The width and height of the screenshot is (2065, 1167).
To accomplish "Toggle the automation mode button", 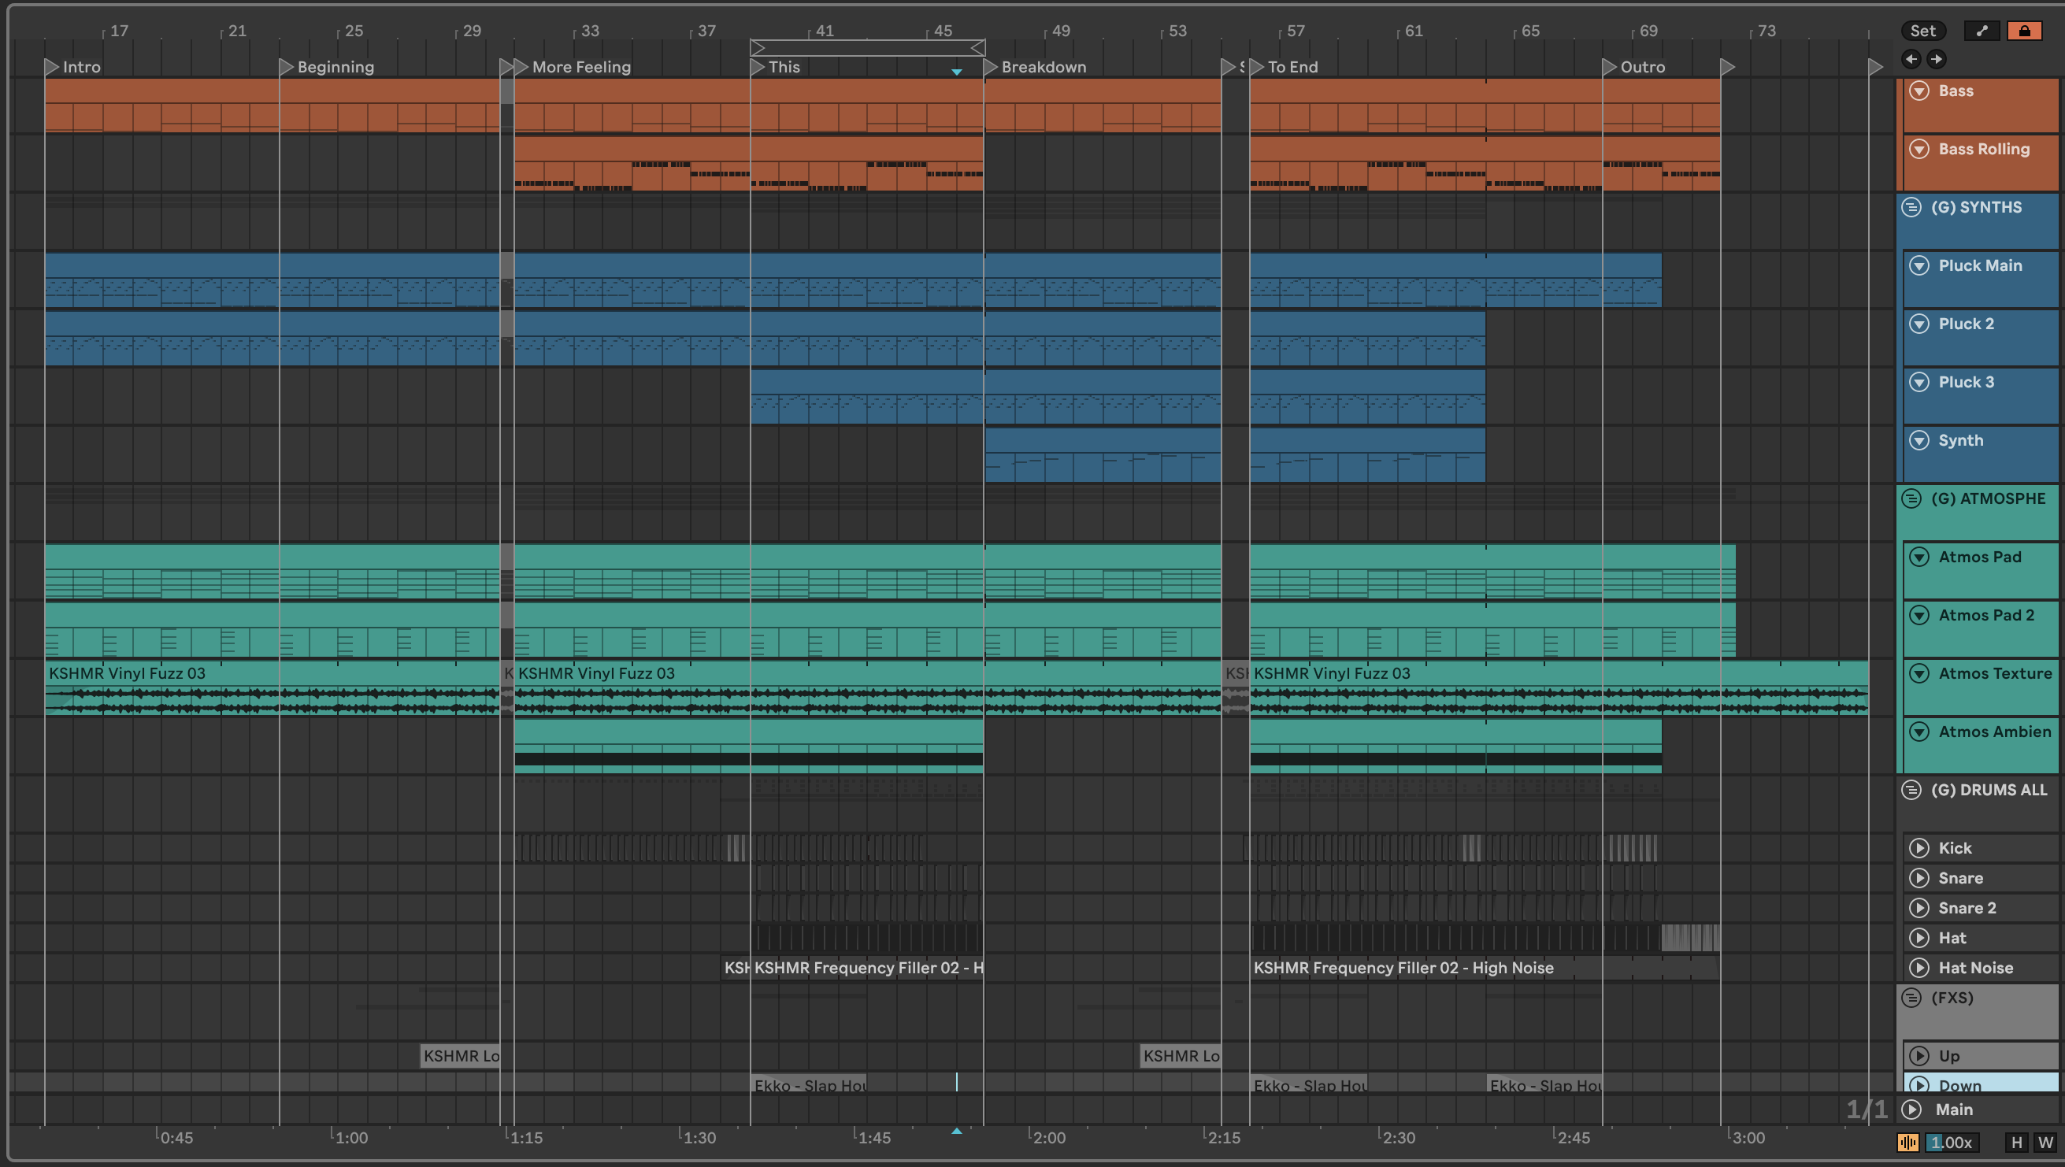I will pyautogui.click(x=1982, y=31).
